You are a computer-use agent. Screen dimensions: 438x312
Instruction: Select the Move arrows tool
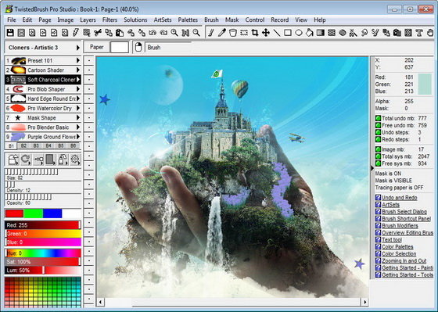(266, 33)
